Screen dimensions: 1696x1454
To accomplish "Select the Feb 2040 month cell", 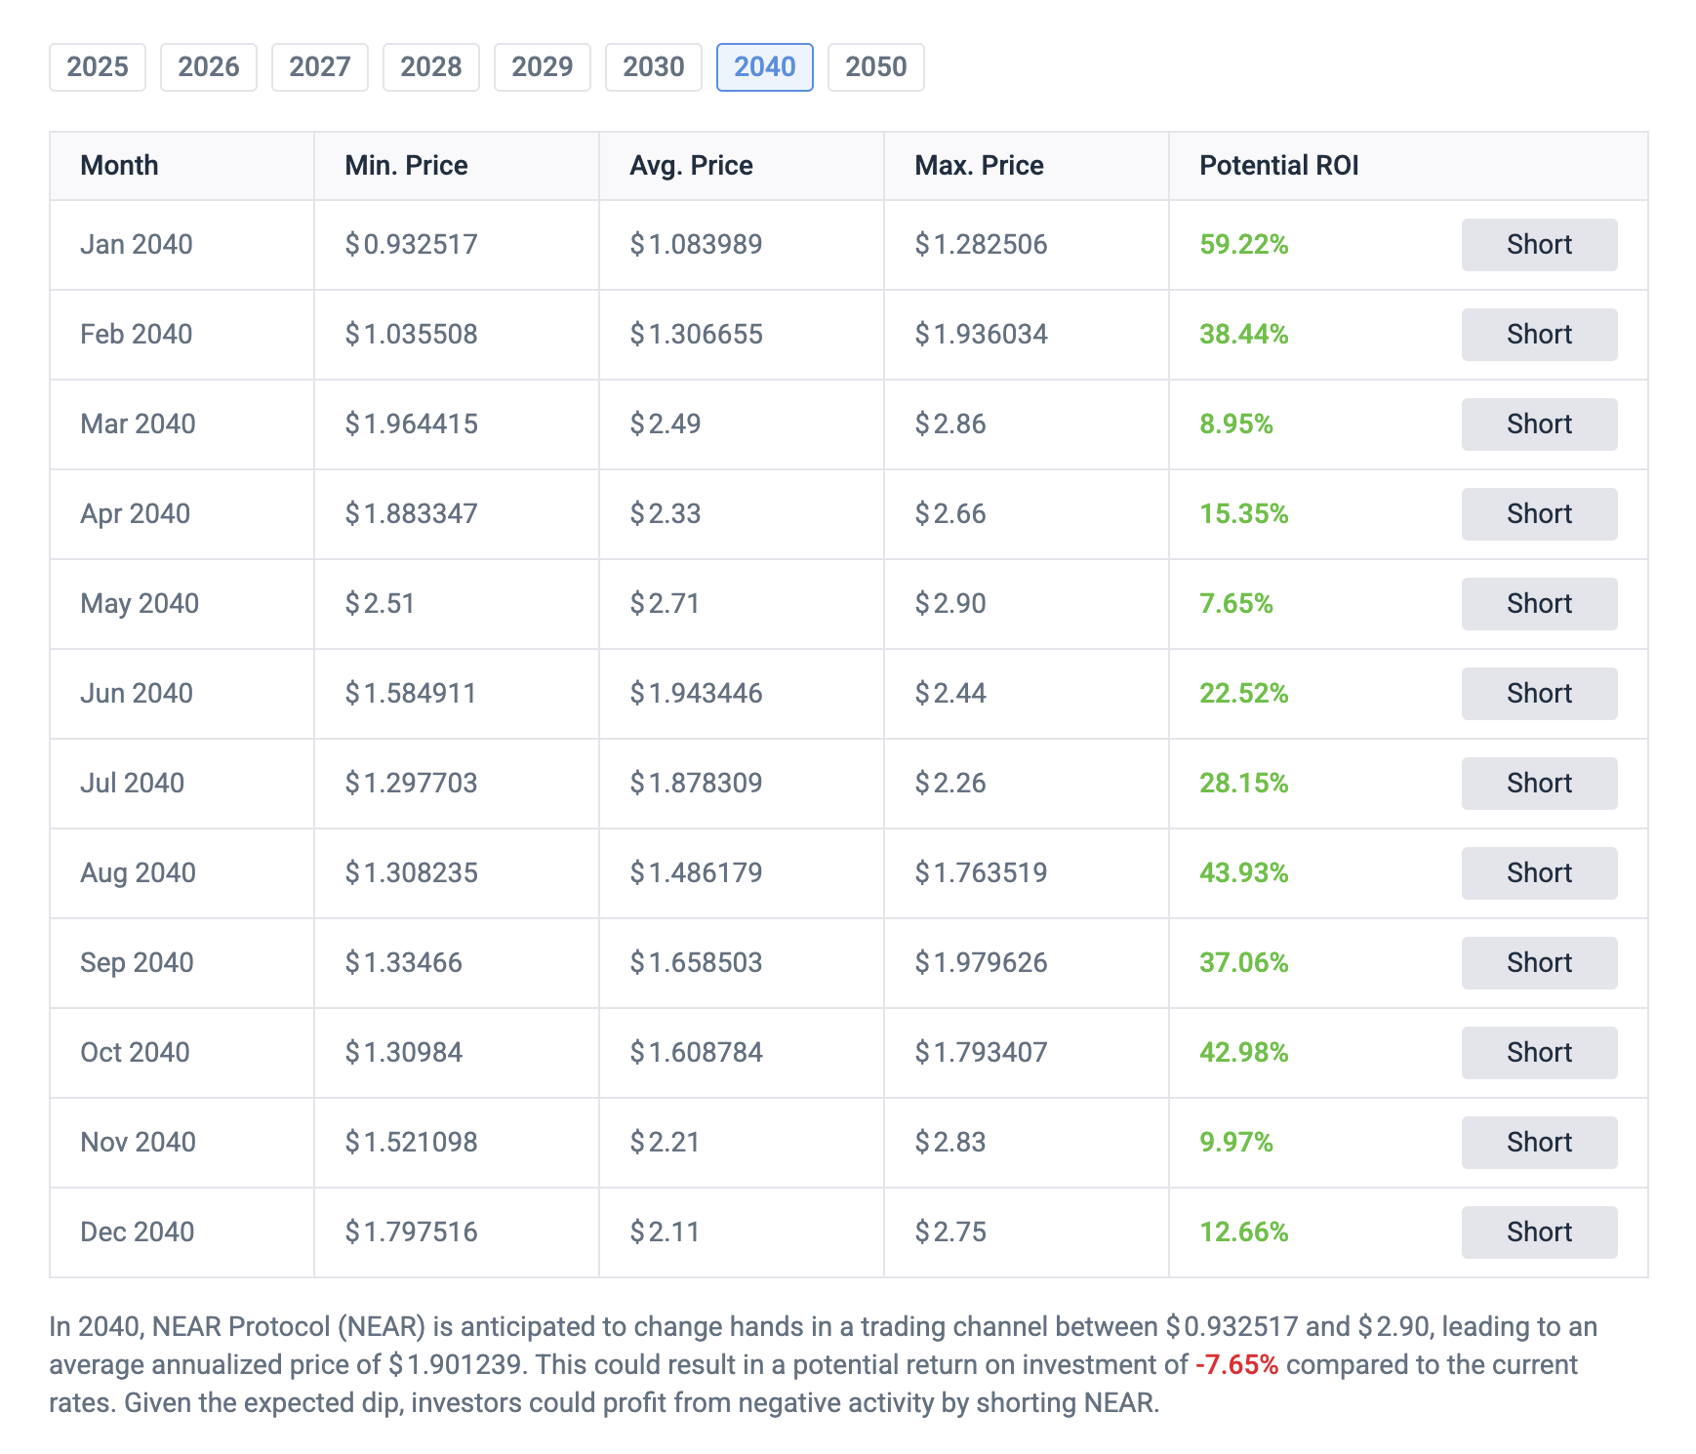I will tap(182, 335).
